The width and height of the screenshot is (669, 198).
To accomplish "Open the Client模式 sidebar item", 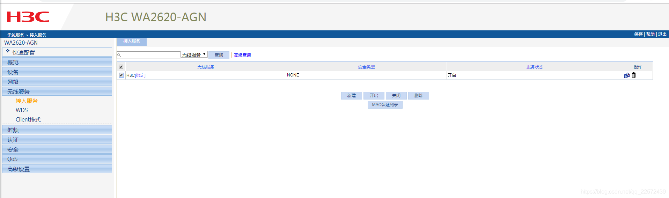I will point(28,119).
